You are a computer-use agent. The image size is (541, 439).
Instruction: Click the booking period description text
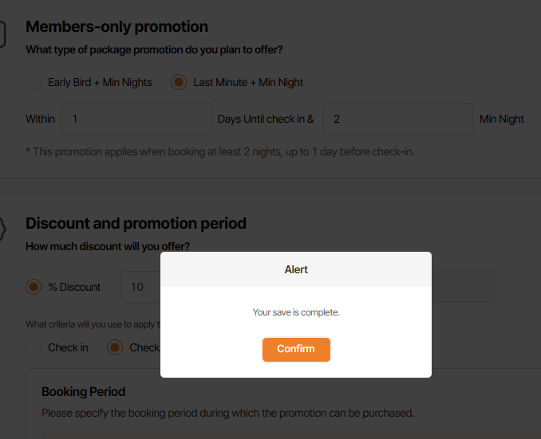pos(227,414)
